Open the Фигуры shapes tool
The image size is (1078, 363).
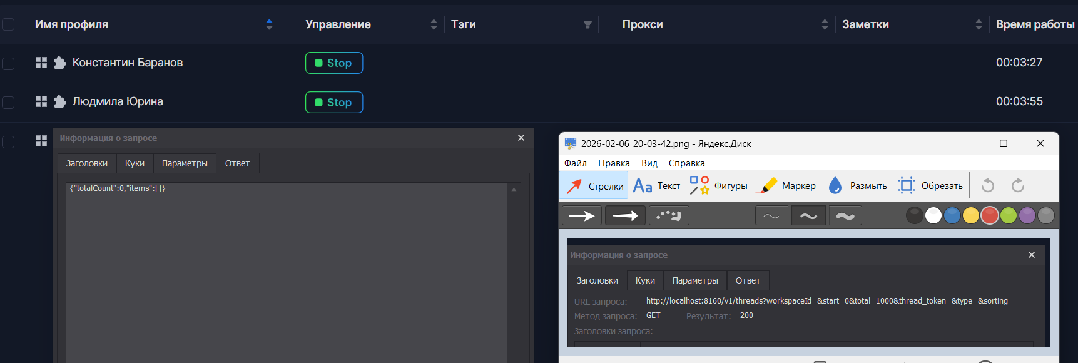(x=718, y=186)
